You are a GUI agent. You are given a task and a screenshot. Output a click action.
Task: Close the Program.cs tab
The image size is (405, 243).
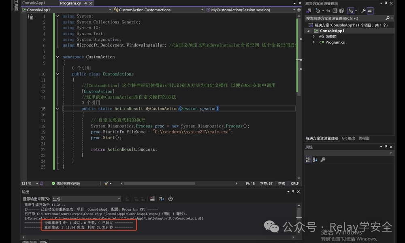[x=91, y=3]
